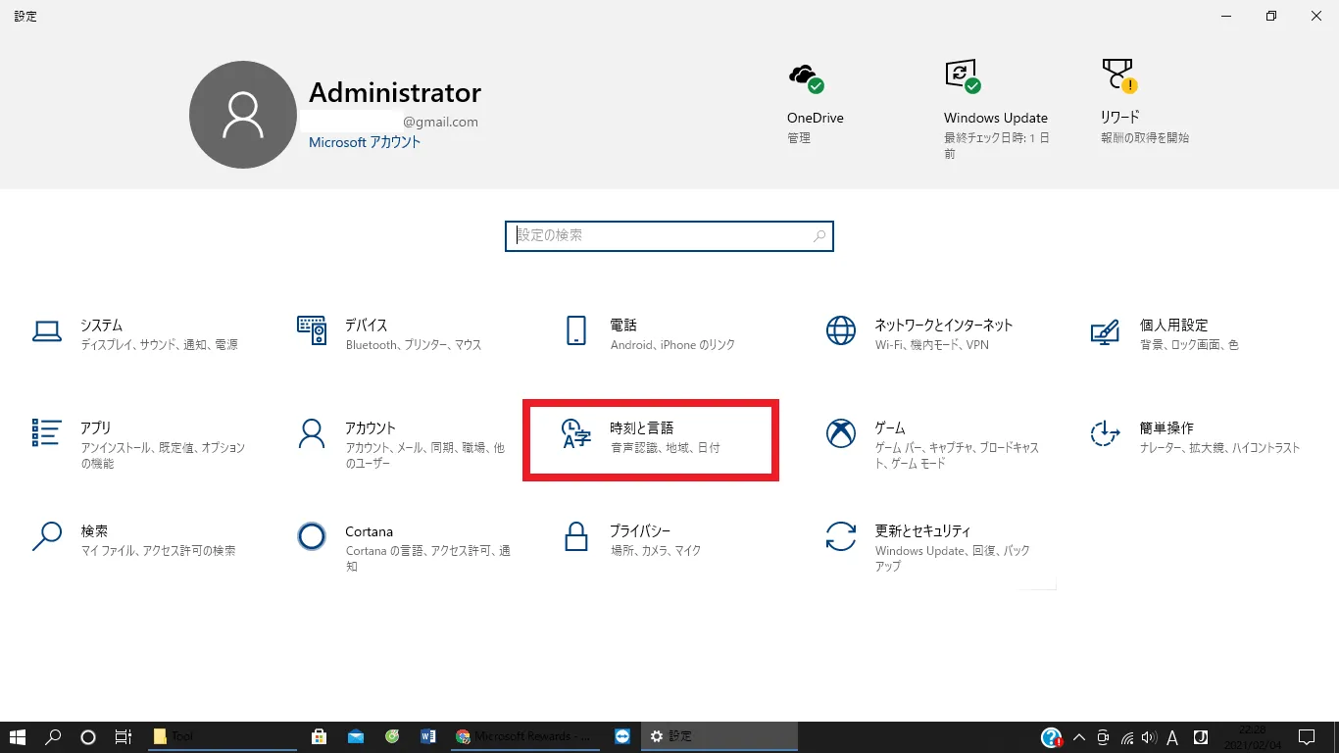Open Microsoft Store from the taskbar
The height and width of the screenshot is (753, 1339).
pyautogui.click(x=319, y=737)
